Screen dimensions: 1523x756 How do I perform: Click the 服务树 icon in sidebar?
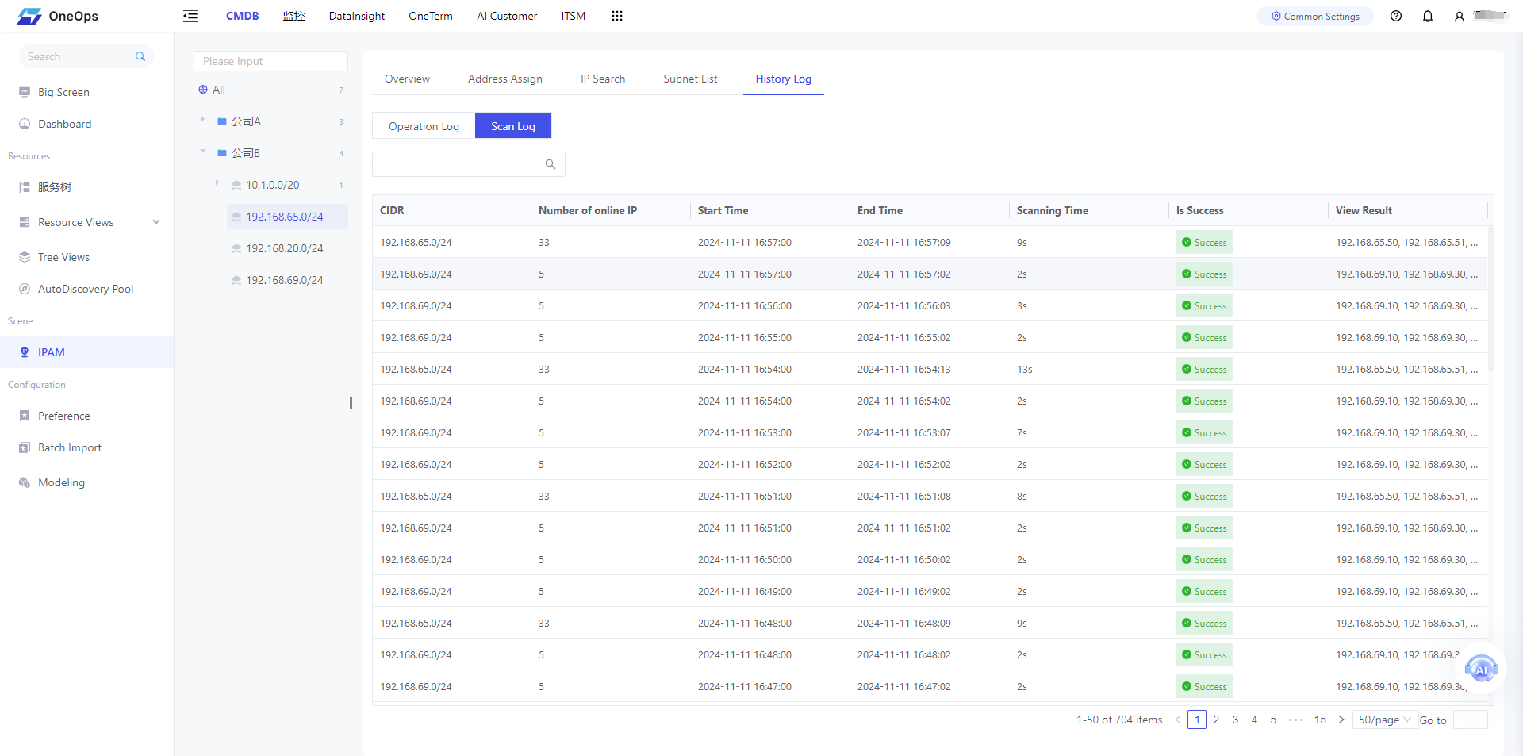(25, 187)
